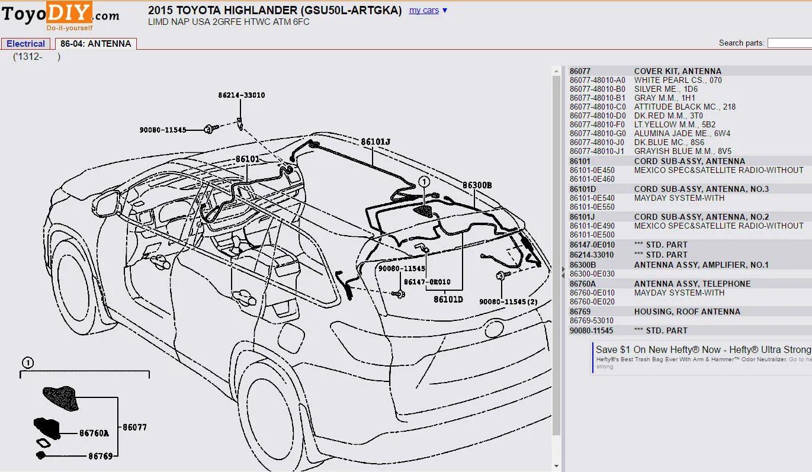812x472 pixels.
Task: Select part label 86214-33010 in diagram
Action: pyautogui.click(x=241, y=95)
